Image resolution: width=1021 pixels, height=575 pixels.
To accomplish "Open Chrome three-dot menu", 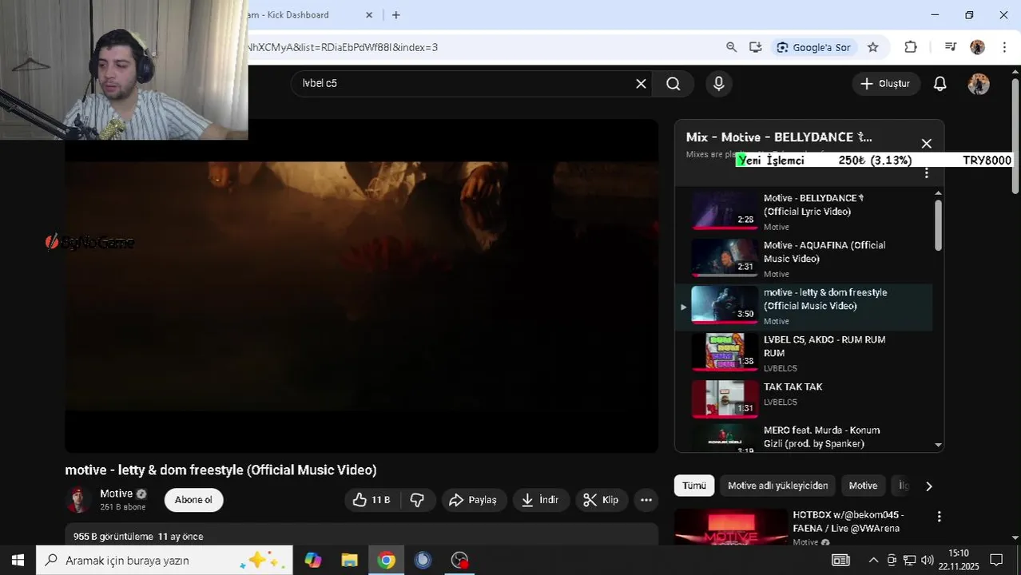I will [1004, 47].
